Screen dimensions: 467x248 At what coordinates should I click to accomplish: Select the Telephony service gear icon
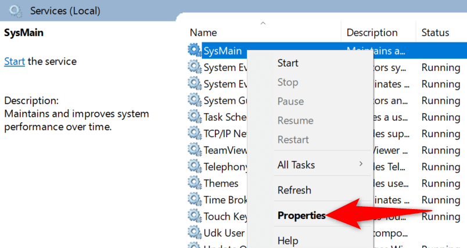click(x=195, y=167)
